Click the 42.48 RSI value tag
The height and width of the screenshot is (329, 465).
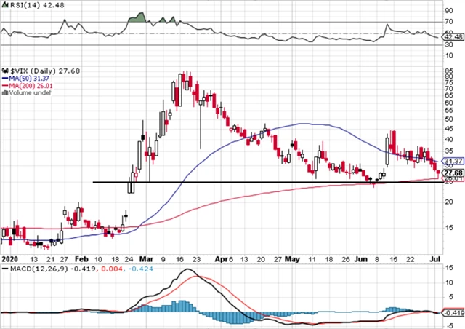(x=453, y=38)
